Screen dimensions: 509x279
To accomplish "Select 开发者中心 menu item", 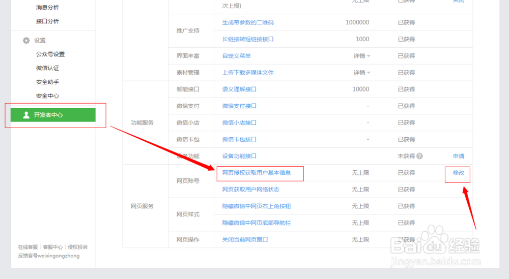I will pyautogui.click(x=53, y=115).
